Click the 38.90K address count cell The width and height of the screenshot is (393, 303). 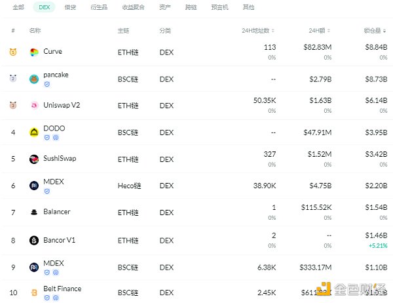click(265, 186)
